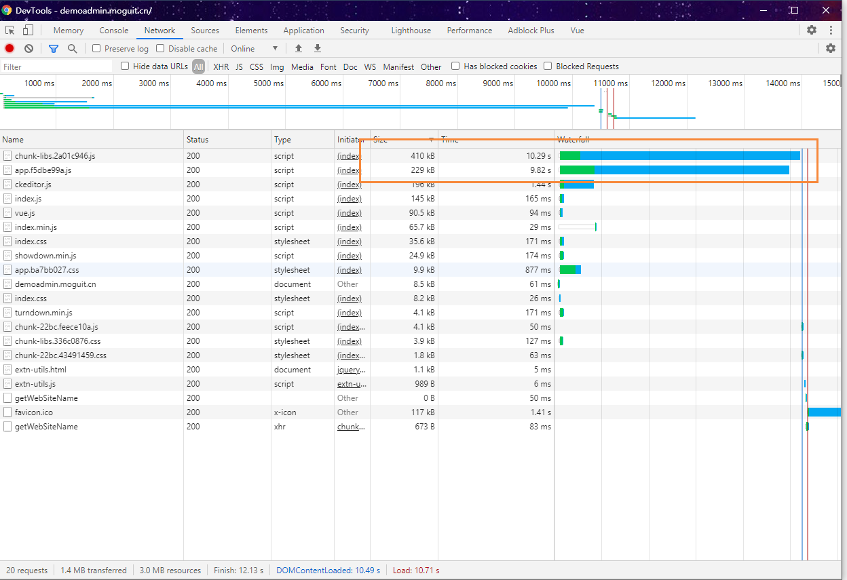Sort by the Type column header

click(303, 140)
